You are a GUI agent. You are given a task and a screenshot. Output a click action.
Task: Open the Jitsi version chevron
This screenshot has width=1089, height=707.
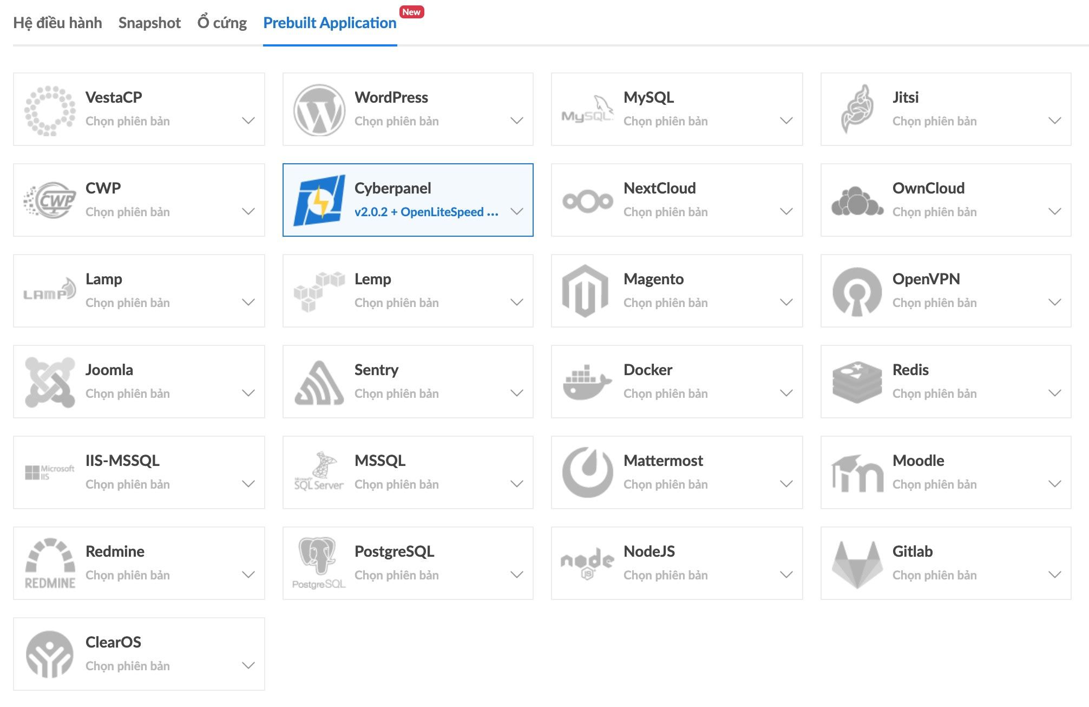click(1054, 121)
